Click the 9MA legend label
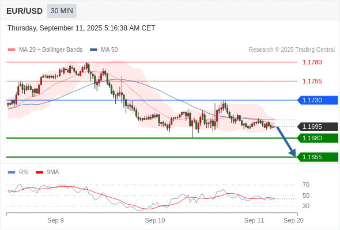 point(53,172)
